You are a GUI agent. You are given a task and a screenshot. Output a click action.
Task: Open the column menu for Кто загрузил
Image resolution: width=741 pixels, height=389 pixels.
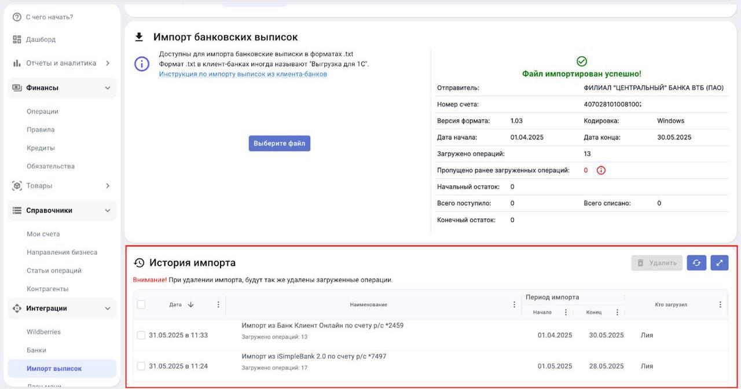tap(720, 304)
